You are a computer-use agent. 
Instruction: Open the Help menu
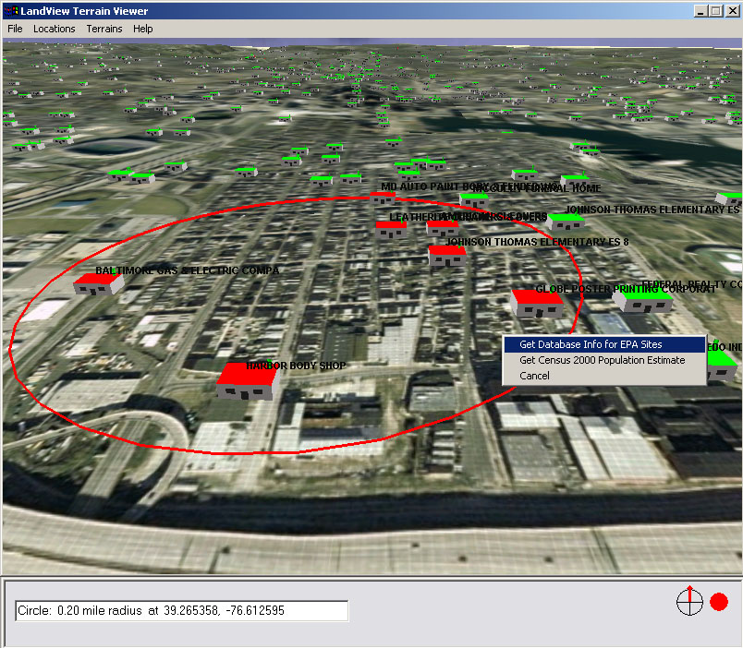pos(142,29)
